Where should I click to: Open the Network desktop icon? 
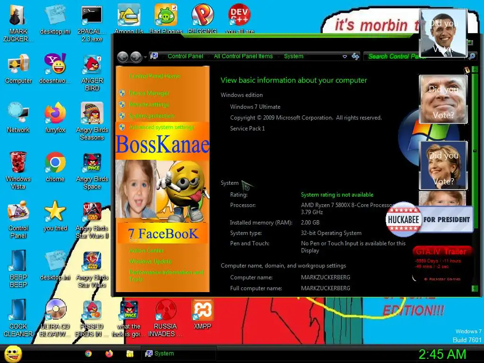[18, 118]
